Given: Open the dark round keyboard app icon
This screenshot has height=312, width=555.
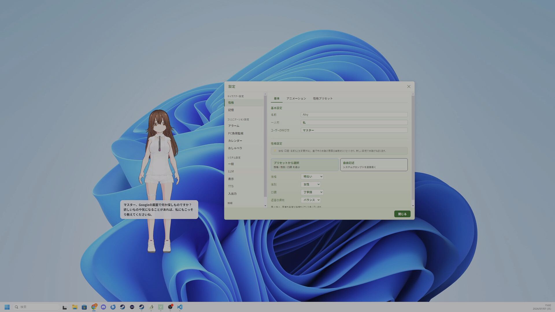Looking at the screenshot, I should coord(132,307).
